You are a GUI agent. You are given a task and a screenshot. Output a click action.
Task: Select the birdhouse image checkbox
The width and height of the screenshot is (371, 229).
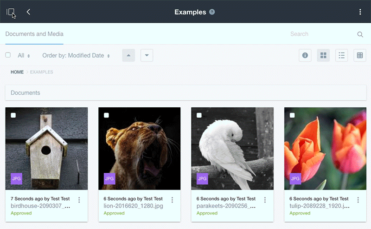pyautogui.click(x=13, y=115)
